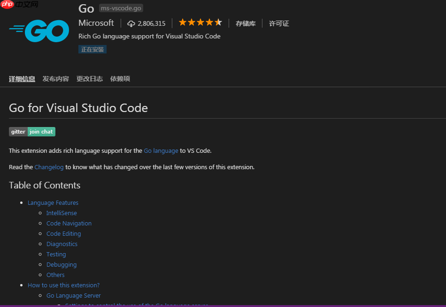Click the 正在安装 install button
Viewport: 446px width, 307px height.
pos(92,49)
